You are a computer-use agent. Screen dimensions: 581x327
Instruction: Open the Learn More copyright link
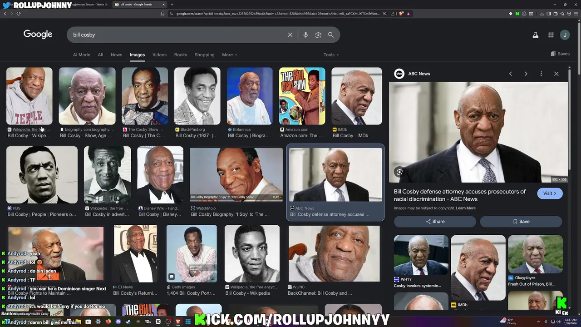coord(466,208)
